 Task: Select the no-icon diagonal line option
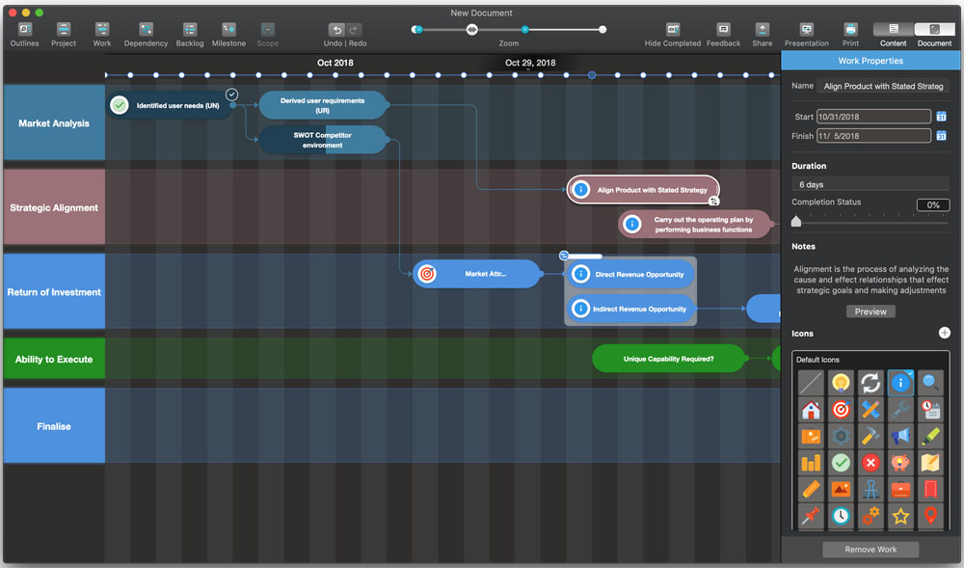(811, 383)
